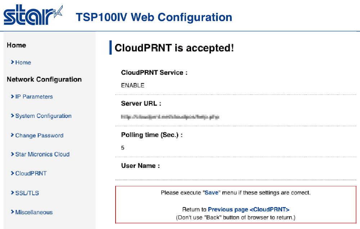Open the CloudPRNT sidebar link

pos(31,174)
